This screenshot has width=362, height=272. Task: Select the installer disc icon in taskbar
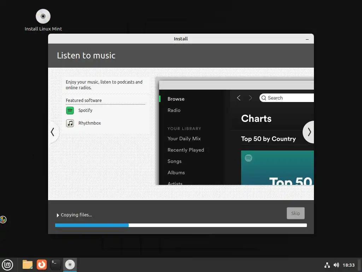pyautogui.click(x=70, y=265)
